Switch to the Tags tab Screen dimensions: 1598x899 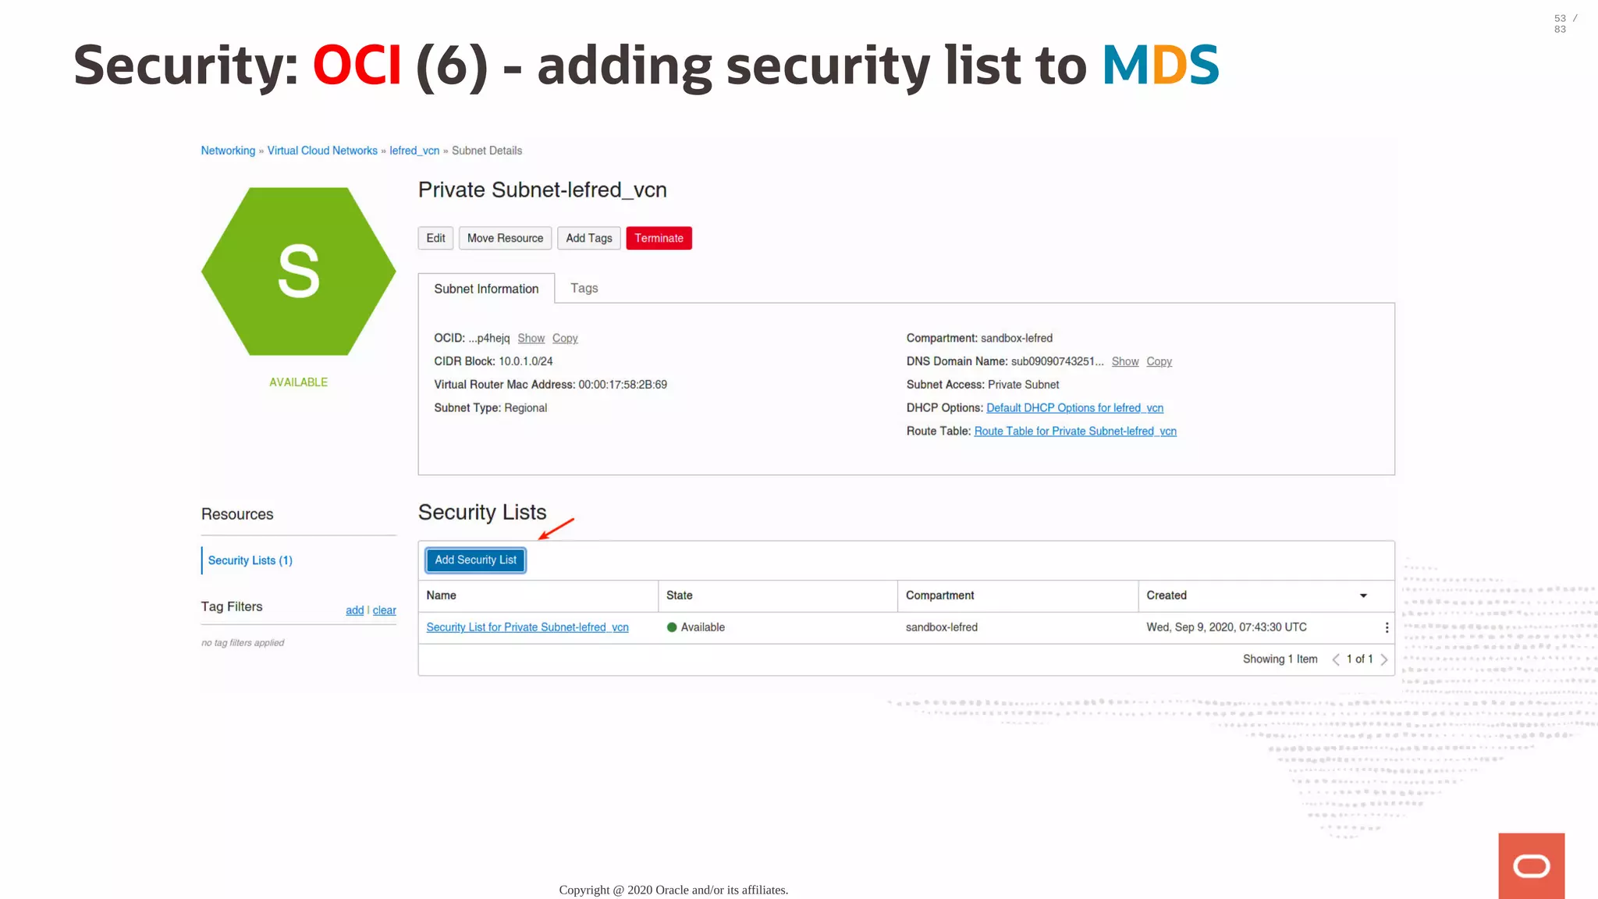pyautogui.click(x=584, y=288)
